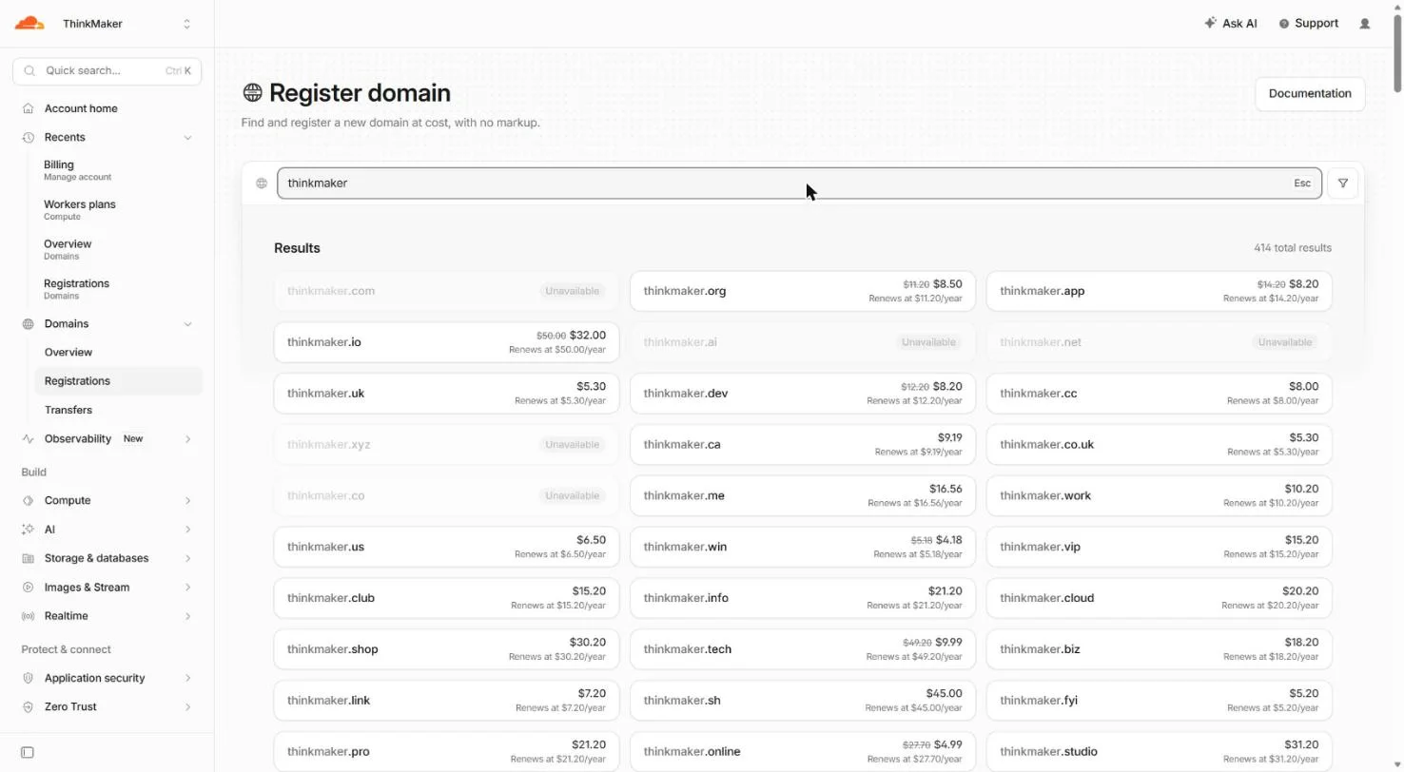
Task: Click the Quick search magnifier icon
Action: point(29,70)
